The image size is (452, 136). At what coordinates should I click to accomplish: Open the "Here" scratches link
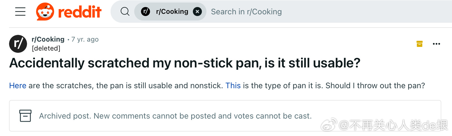tap(18, 86)
